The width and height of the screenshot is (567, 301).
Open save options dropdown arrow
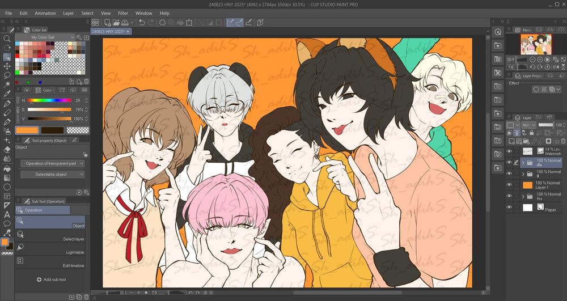coord(132,23)
